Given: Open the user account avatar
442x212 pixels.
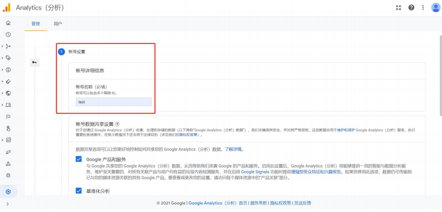Looking at the screenshot, I should [436, 8].
